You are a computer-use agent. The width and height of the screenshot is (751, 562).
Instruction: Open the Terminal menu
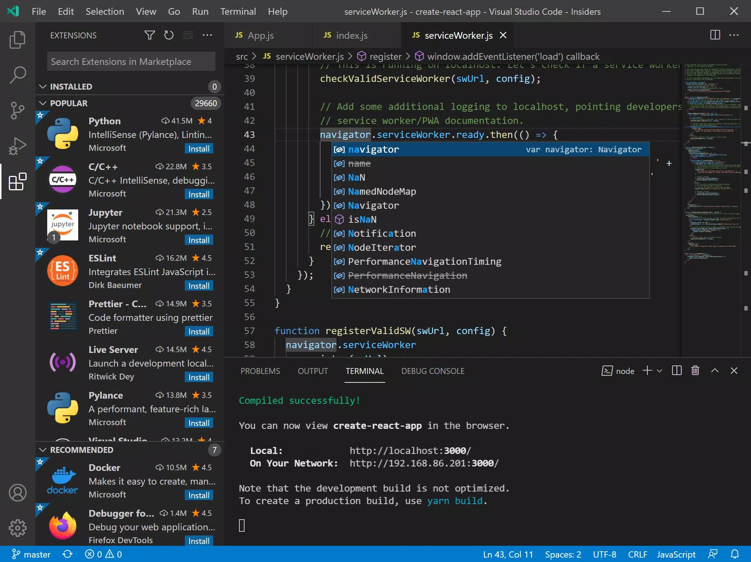coord(238,11)
